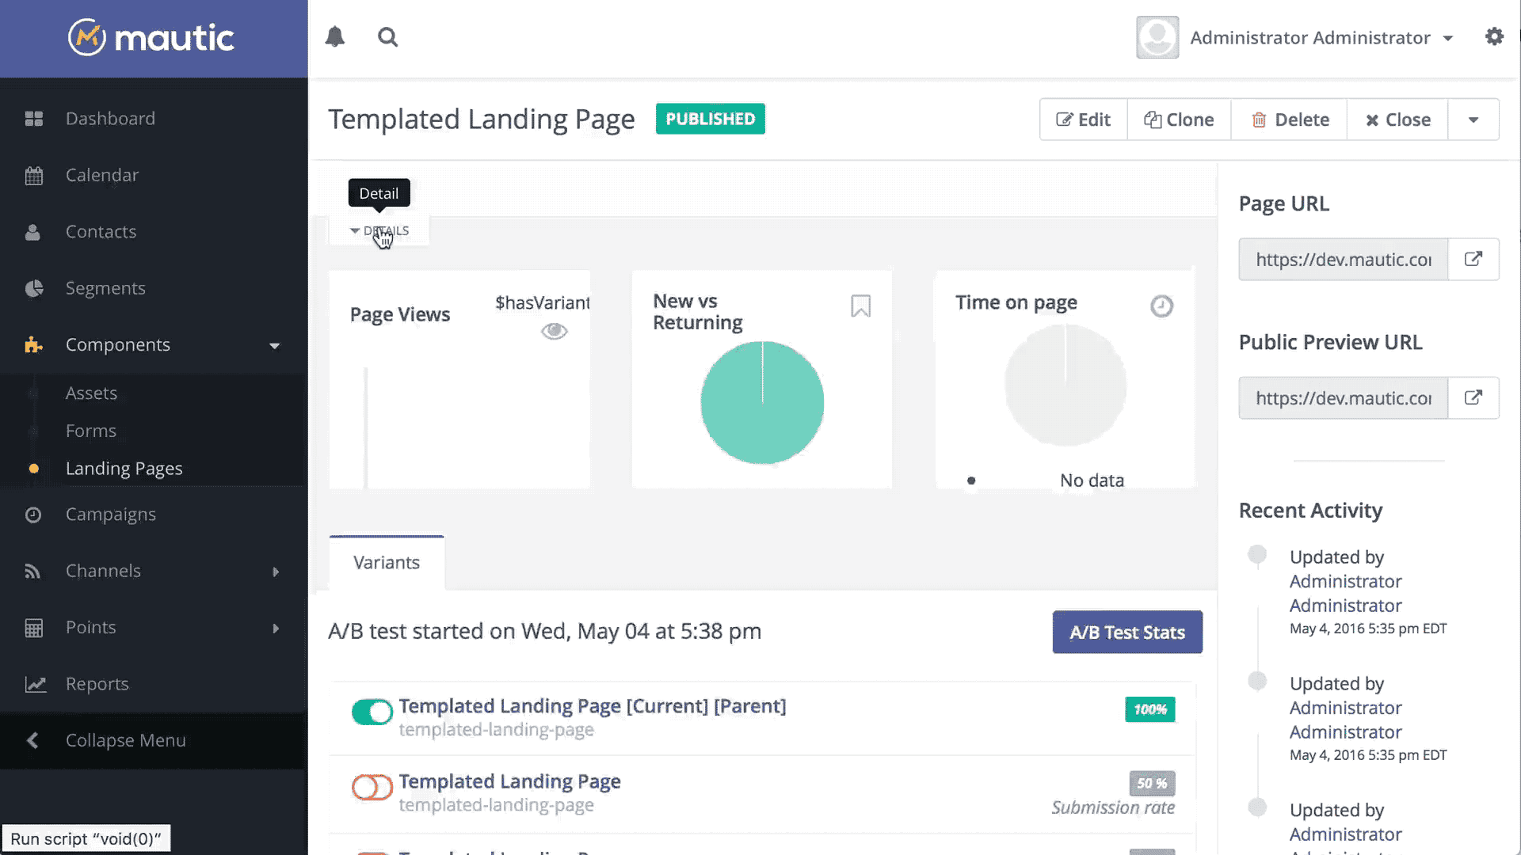Viewport: 1521px width, 855px height.
Task: Click the search magnifier icon
Action: point(387,37)
